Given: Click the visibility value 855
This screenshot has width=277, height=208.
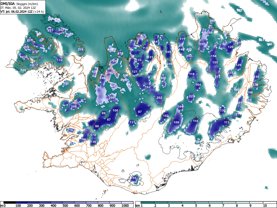Looking at the screenshot, I should click(239, 10).
